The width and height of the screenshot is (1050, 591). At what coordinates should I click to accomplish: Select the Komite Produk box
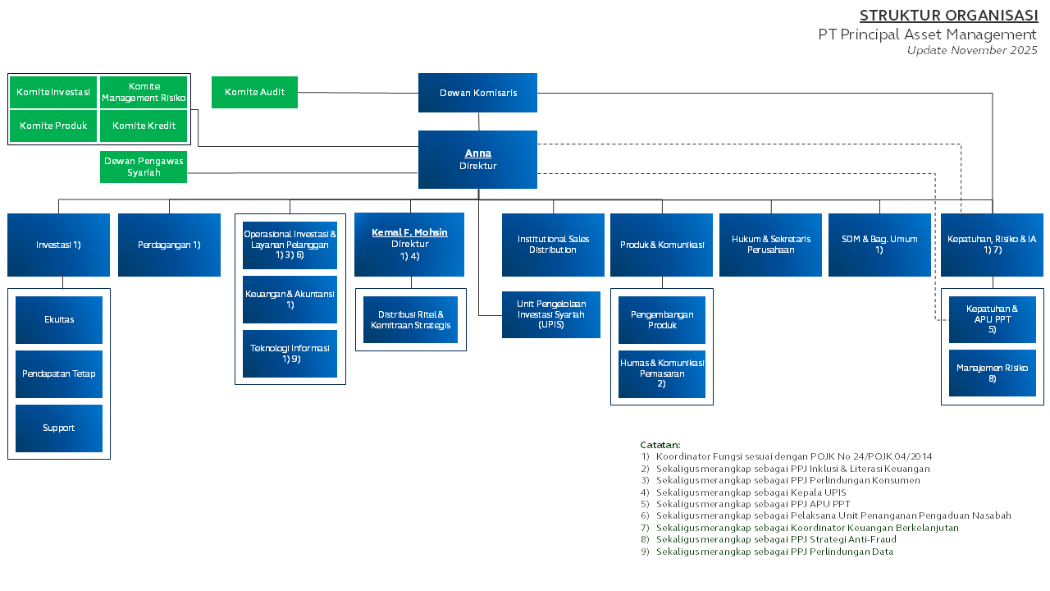pos(53,126)
